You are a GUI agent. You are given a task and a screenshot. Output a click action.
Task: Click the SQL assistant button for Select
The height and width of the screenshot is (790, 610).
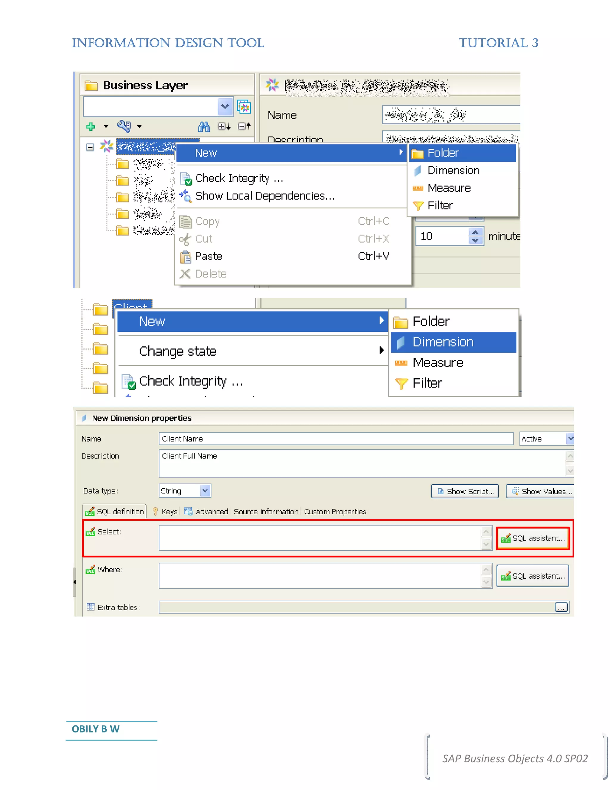(533, 538)
